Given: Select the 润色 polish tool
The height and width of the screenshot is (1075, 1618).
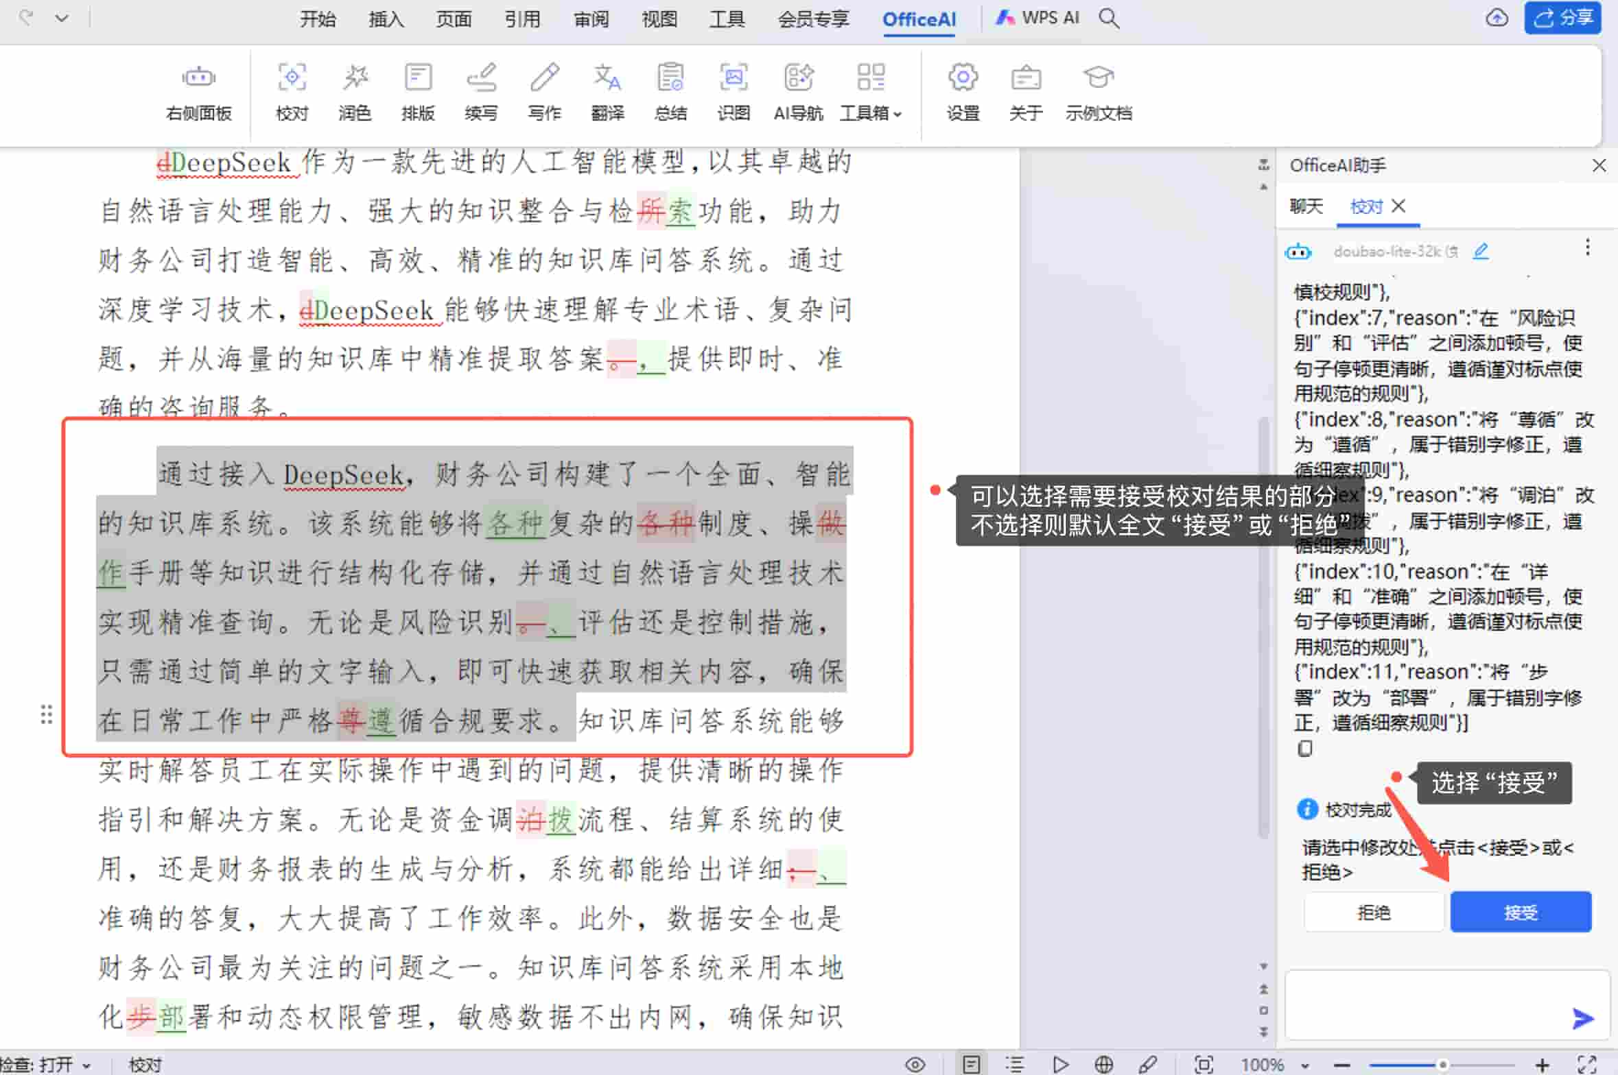Looking at the screenshot, I should (x=355, y=93).
